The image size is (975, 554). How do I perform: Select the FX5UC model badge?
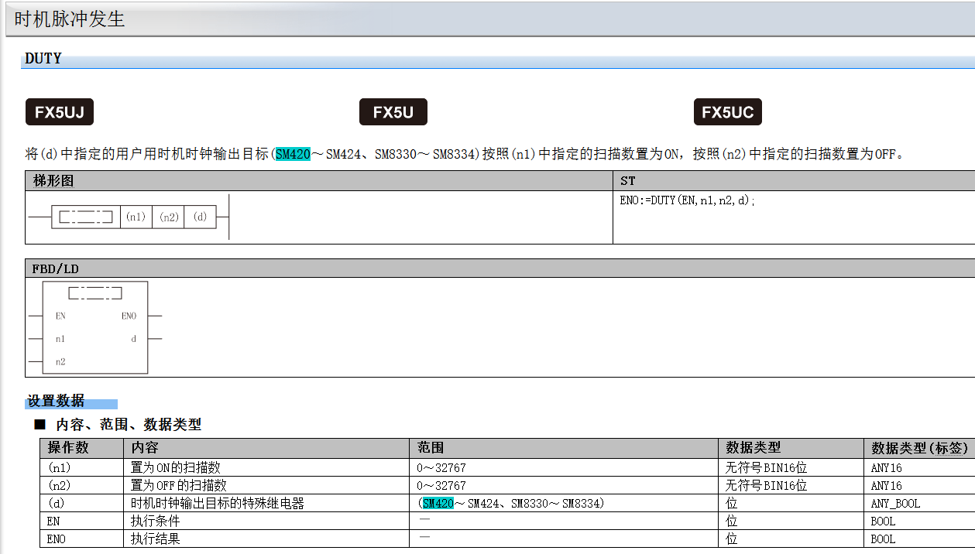pyautogui.click(x=727, y=112)
